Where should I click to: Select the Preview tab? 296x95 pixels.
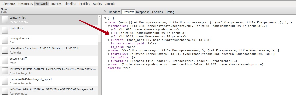[128, 12]
